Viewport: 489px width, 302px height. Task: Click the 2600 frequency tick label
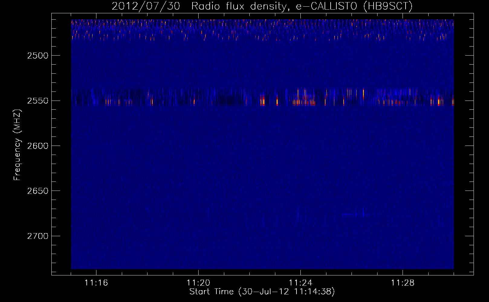(38, 146)
